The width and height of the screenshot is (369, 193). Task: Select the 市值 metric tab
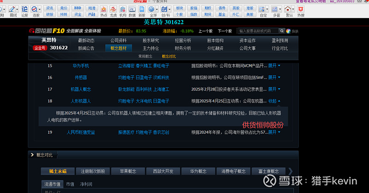point(70,184)
